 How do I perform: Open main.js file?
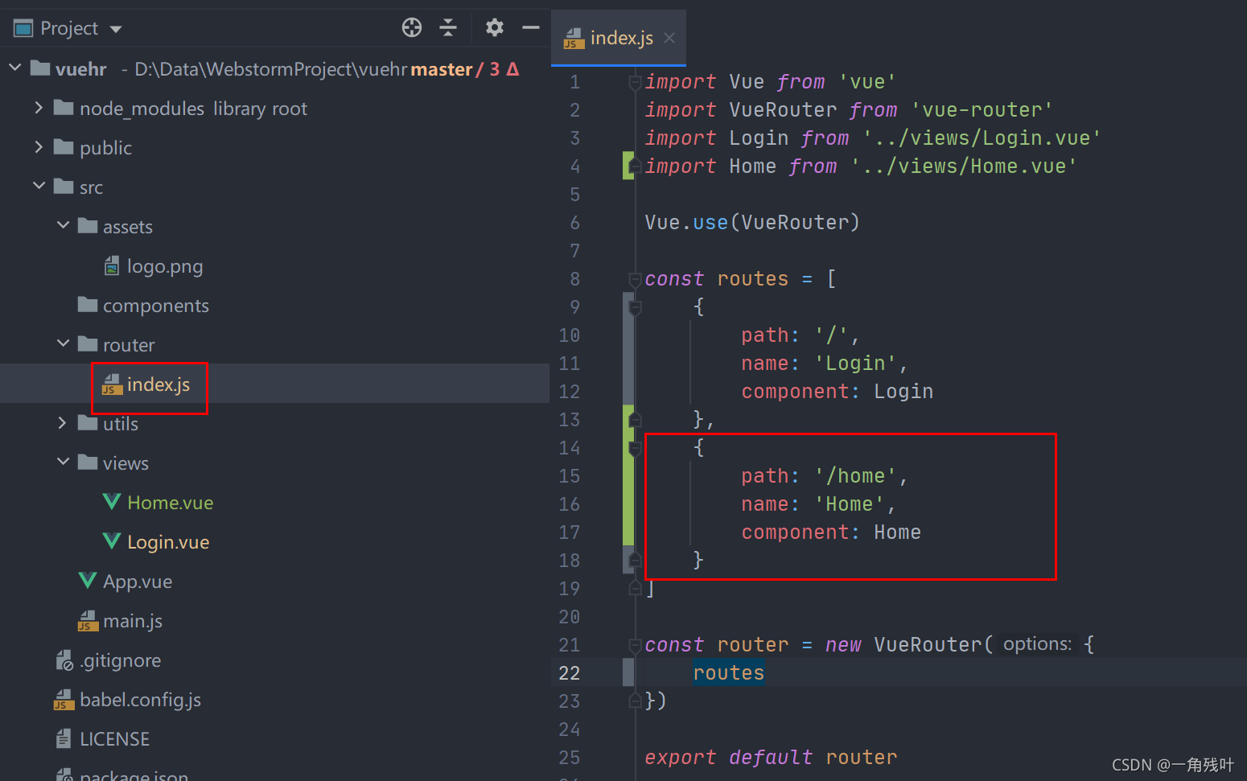coord(132,621)
